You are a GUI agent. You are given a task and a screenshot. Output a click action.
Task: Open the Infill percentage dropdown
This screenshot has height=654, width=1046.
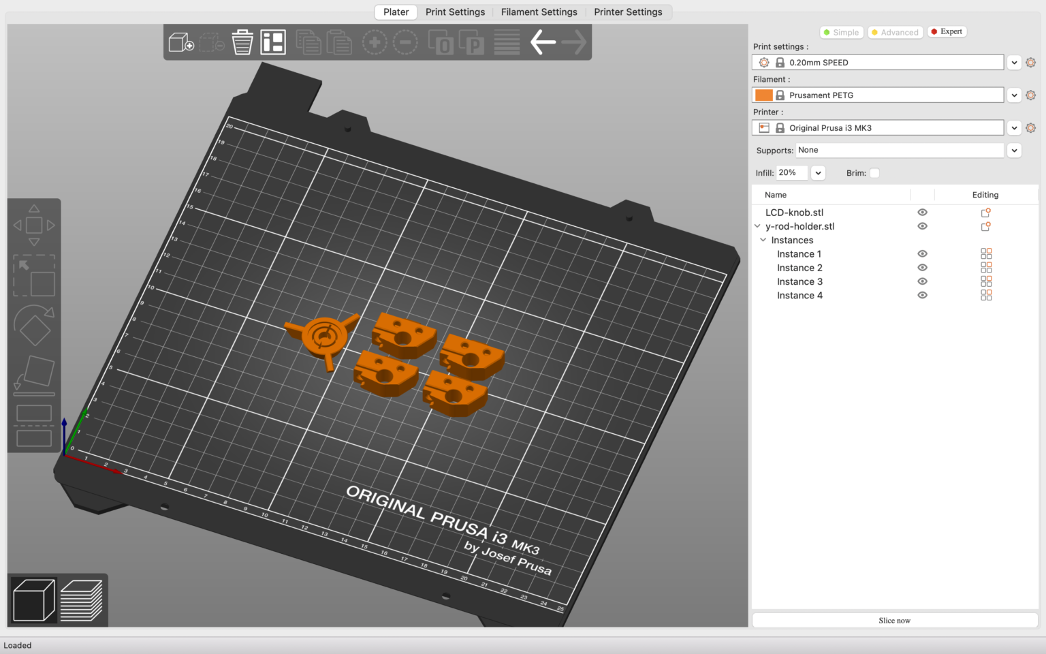click(818, 173)
